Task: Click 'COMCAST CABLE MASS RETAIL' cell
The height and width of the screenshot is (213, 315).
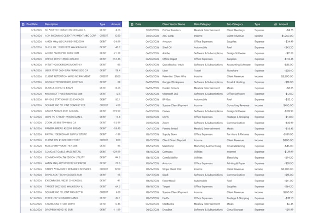Action: (x=63, y=152)
